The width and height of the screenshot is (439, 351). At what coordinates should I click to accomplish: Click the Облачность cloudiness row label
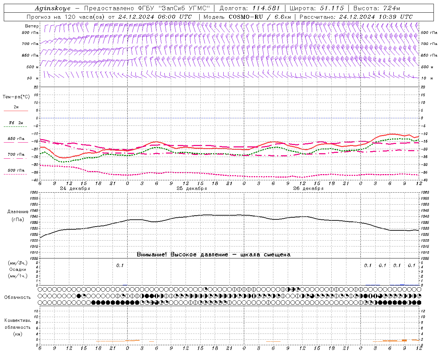[x=17, y=297]
